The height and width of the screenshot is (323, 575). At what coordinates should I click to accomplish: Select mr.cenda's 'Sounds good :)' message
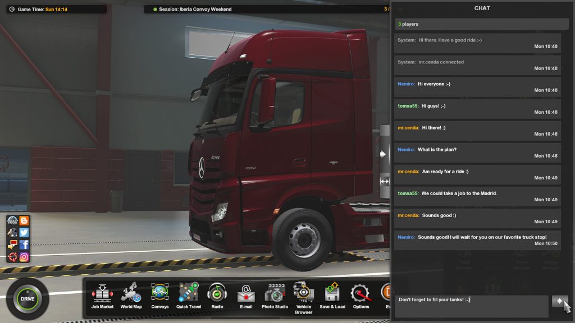click(477, 219)
